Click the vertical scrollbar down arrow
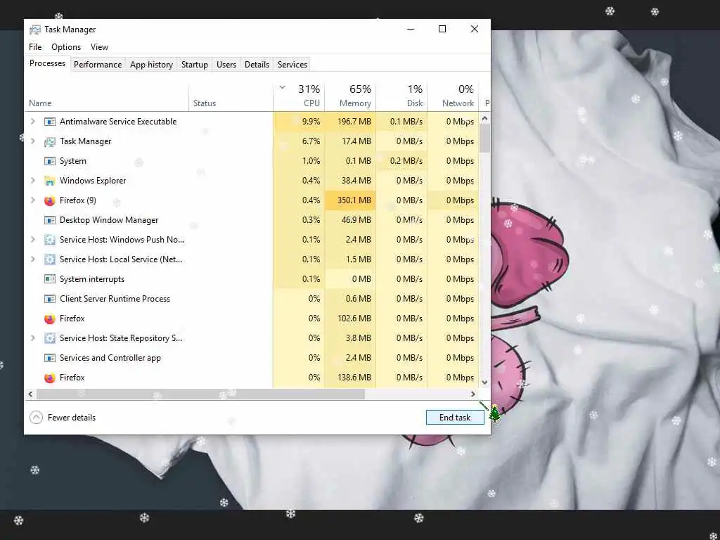This screenshot has height=540, width=720. tap(485, 382)
